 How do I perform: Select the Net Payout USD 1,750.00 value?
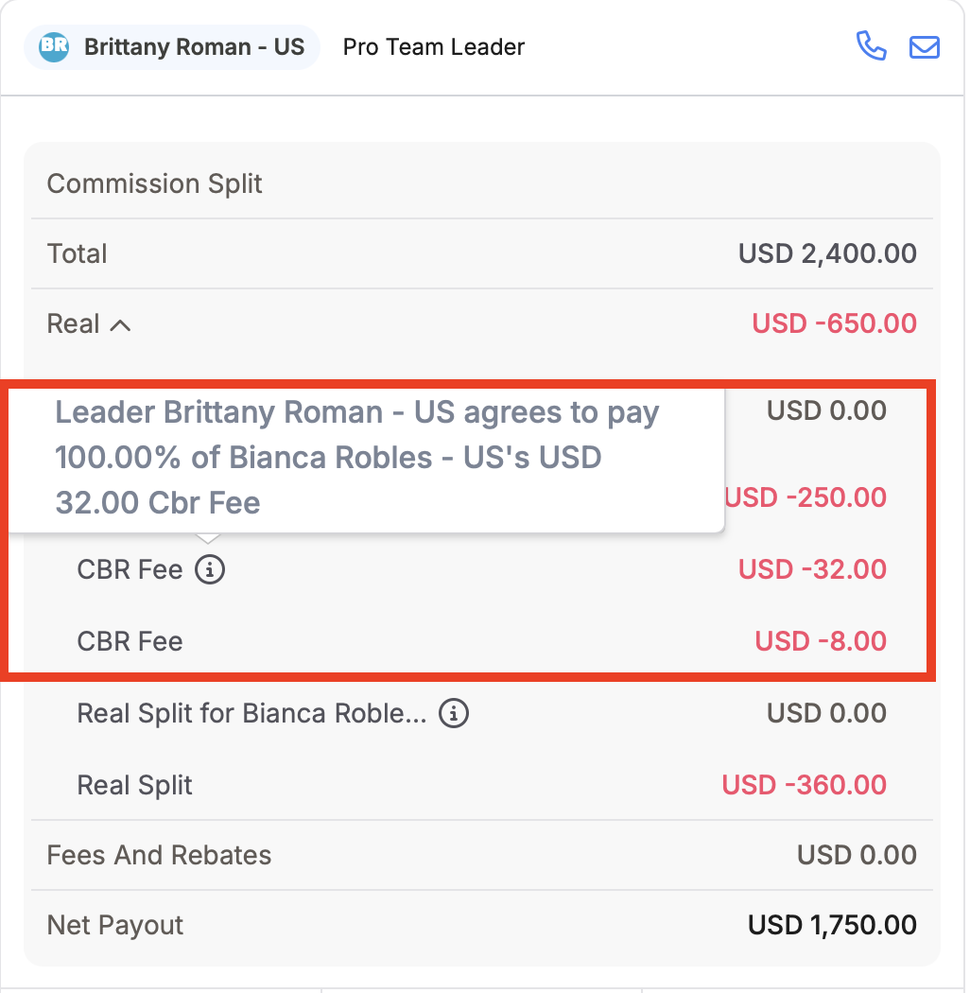831,925
